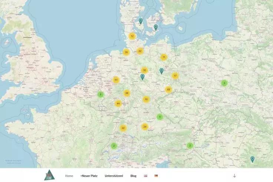Image resolution: width=273 pixels, height=182 pixels.
Task: Switch language using the British flag
Action: 145,176
